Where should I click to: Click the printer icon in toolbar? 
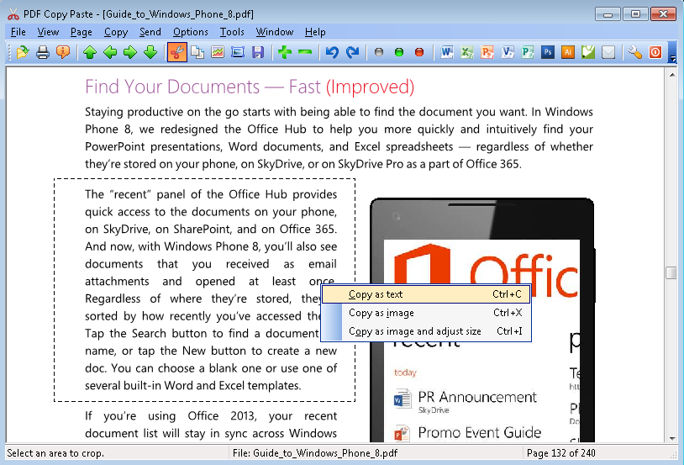pos(43,52)
